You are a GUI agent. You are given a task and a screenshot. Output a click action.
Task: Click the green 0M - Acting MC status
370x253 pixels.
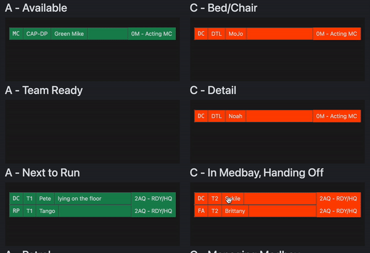point(152,34)
